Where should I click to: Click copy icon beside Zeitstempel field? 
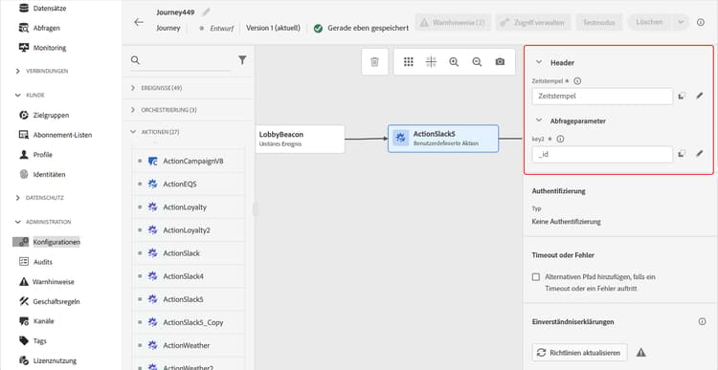(682, 96)
